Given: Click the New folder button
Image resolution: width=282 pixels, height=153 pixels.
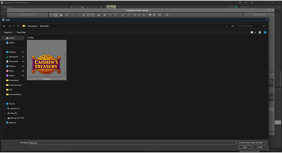Looking at the screenshot, I should pos(21,32).
